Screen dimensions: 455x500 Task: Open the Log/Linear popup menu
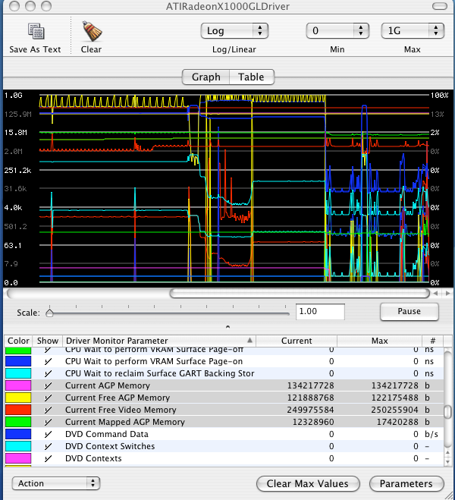point(234,31)
